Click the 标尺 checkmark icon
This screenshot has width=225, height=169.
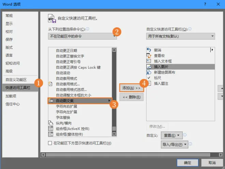149,78
